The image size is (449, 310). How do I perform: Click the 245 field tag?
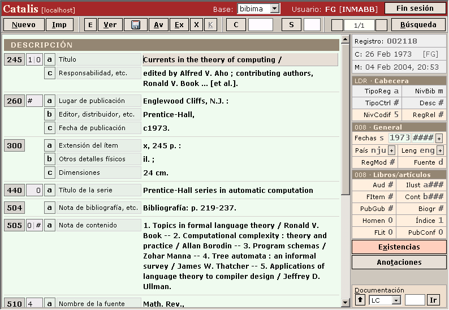point(15,59)
